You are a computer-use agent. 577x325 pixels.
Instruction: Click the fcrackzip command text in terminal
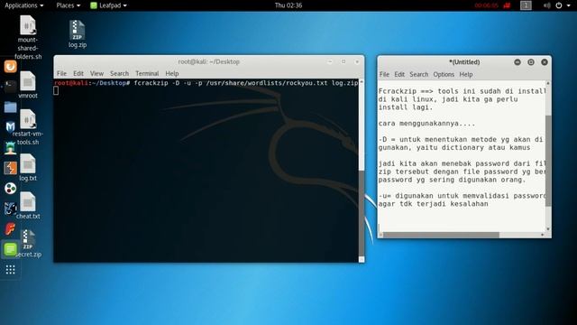[246, 83]
